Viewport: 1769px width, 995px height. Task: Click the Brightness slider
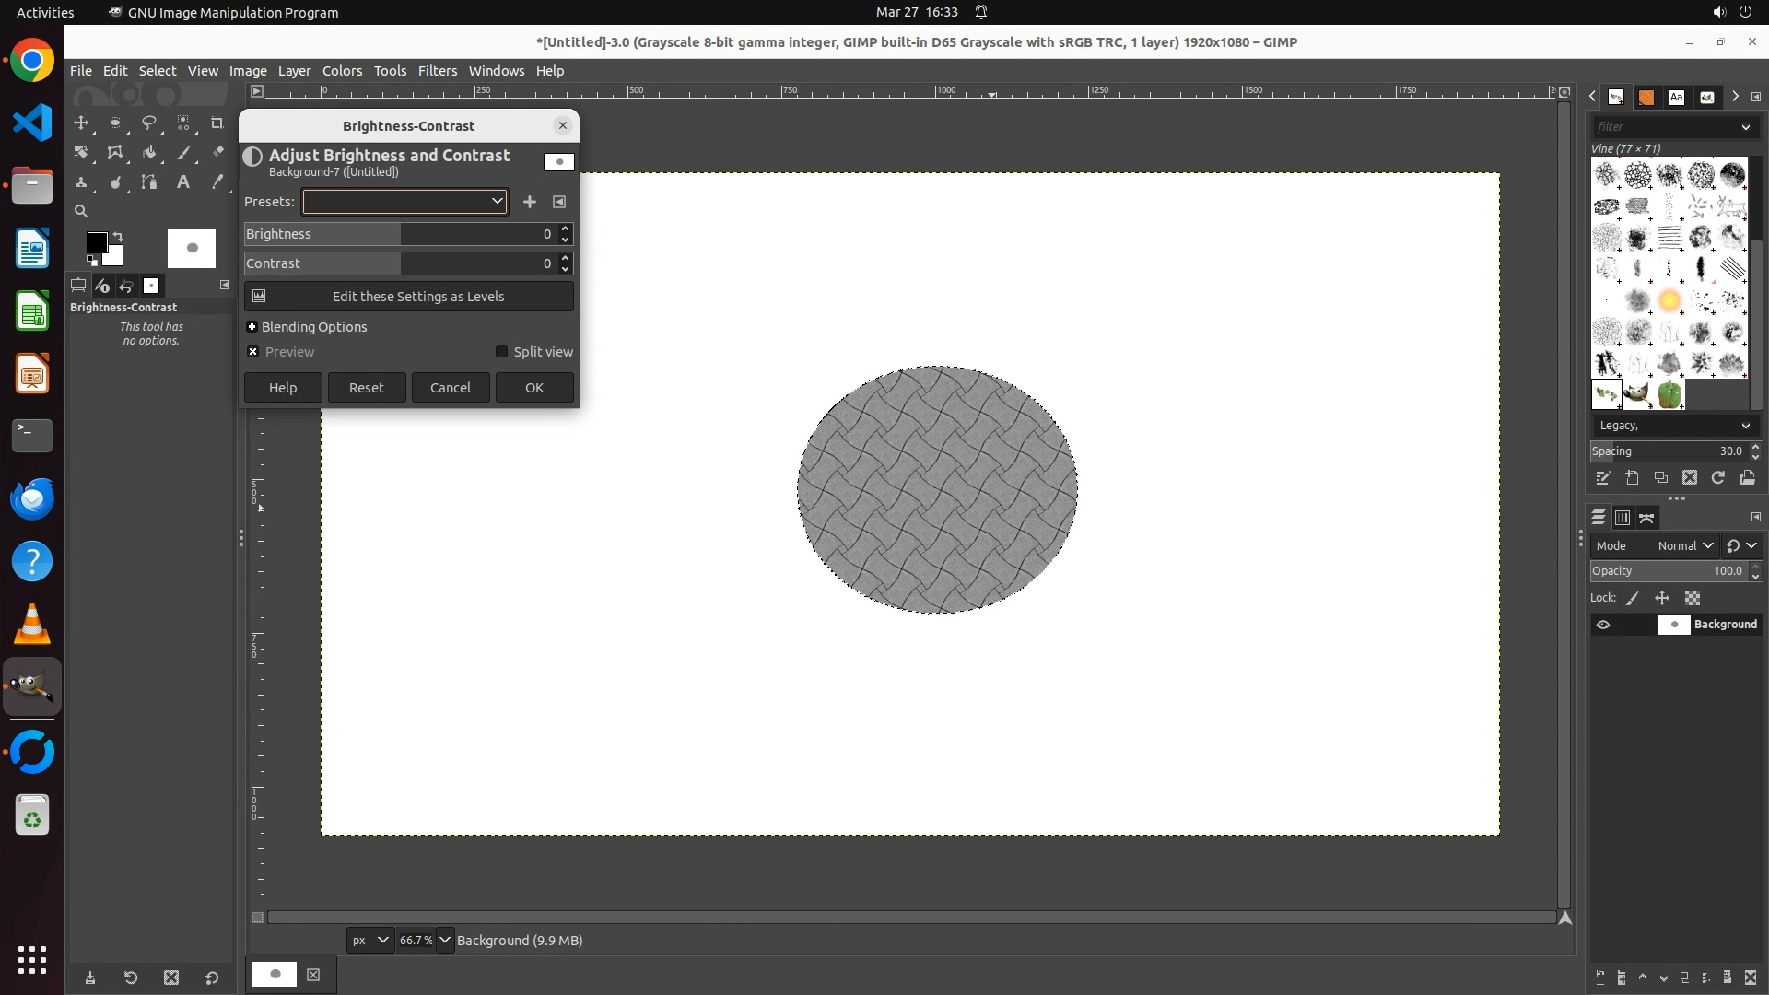pyautogui.click(x=396, y=234)
